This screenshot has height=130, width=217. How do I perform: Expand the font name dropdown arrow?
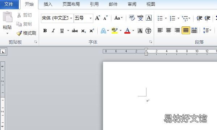(x=71, y=18)
